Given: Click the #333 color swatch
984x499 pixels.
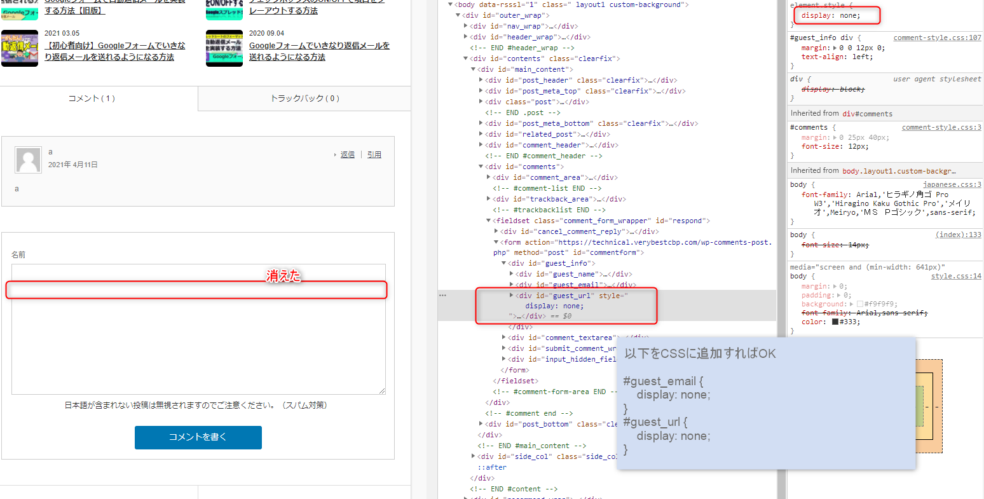Looking at the screenshot, I should coord(835,322).
